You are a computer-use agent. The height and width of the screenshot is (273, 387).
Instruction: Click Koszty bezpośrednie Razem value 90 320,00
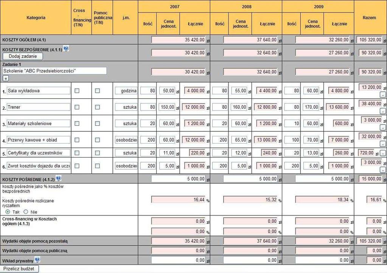pyautogui.click(x=370, y=53)
